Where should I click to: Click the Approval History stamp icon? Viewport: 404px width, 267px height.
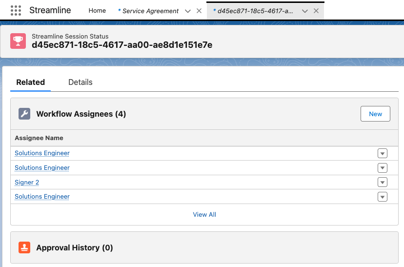tap(24, 247)
